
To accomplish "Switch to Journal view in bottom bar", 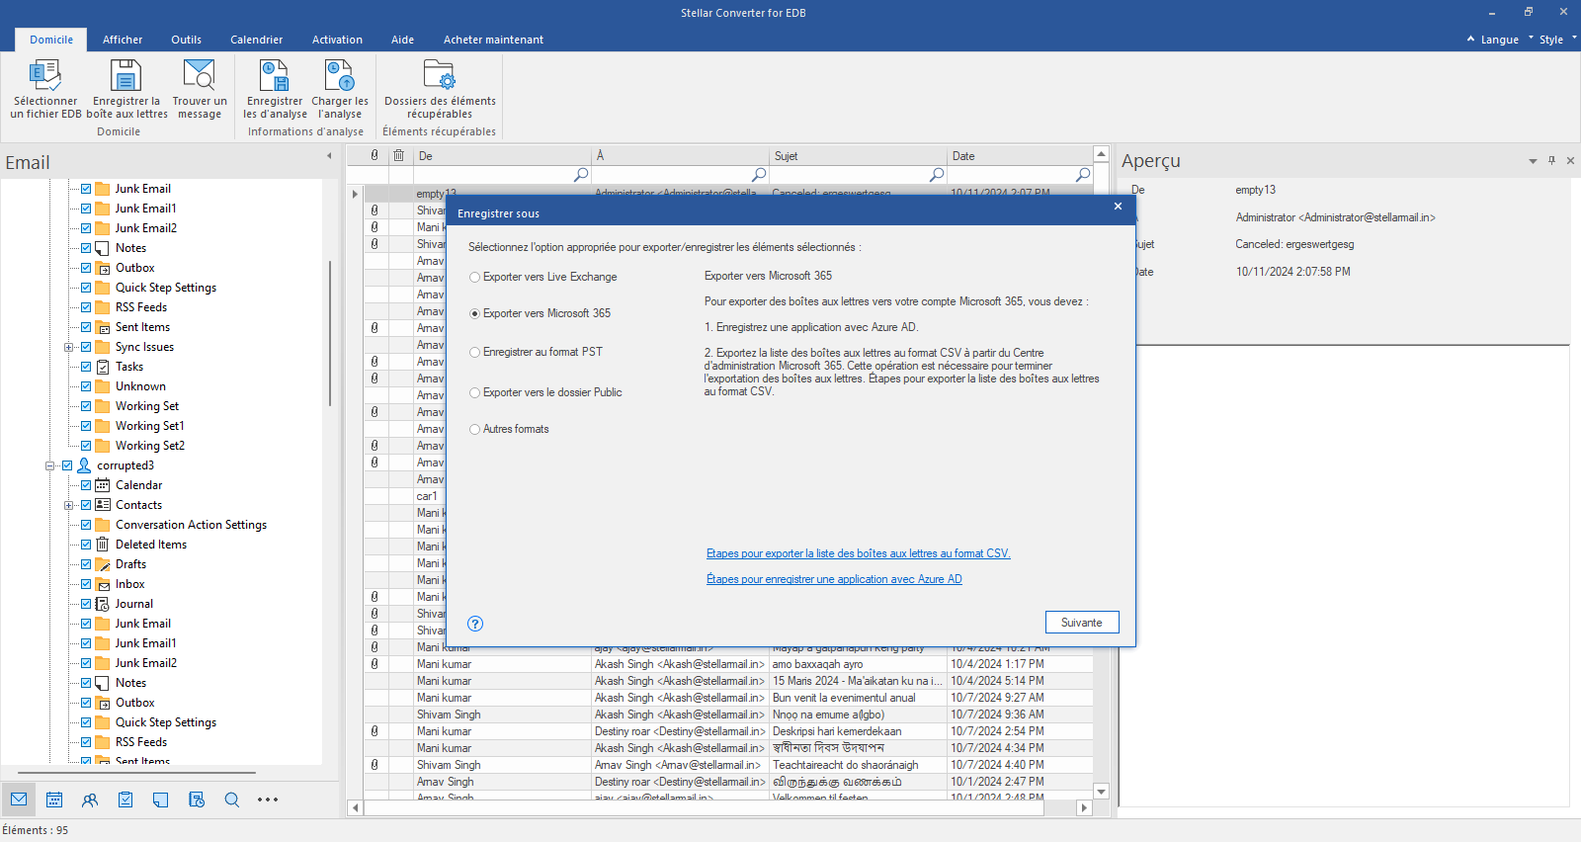I will point(197,800).
